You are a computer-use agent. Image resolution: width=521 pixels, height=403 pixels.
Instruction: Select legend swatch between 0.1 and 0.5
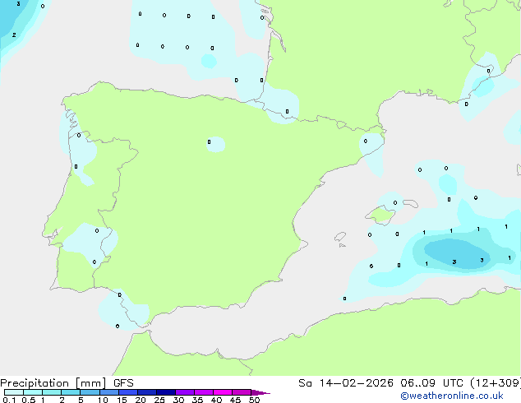[14, 392]
